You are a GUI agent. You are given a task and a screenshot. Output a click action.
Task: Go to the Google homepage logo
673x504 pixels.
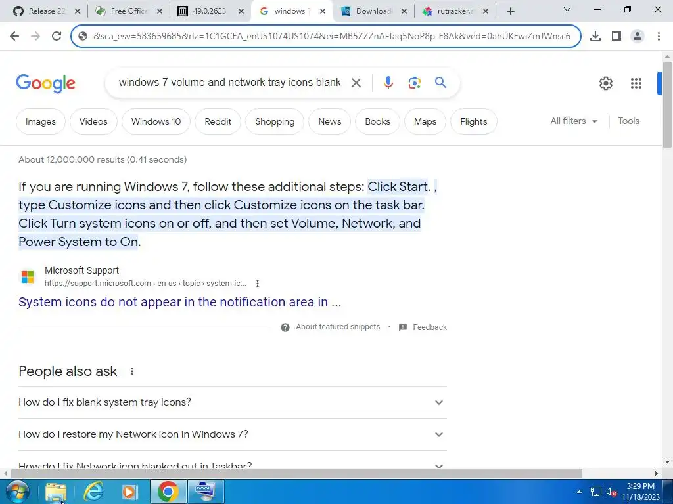pos(45,83)
